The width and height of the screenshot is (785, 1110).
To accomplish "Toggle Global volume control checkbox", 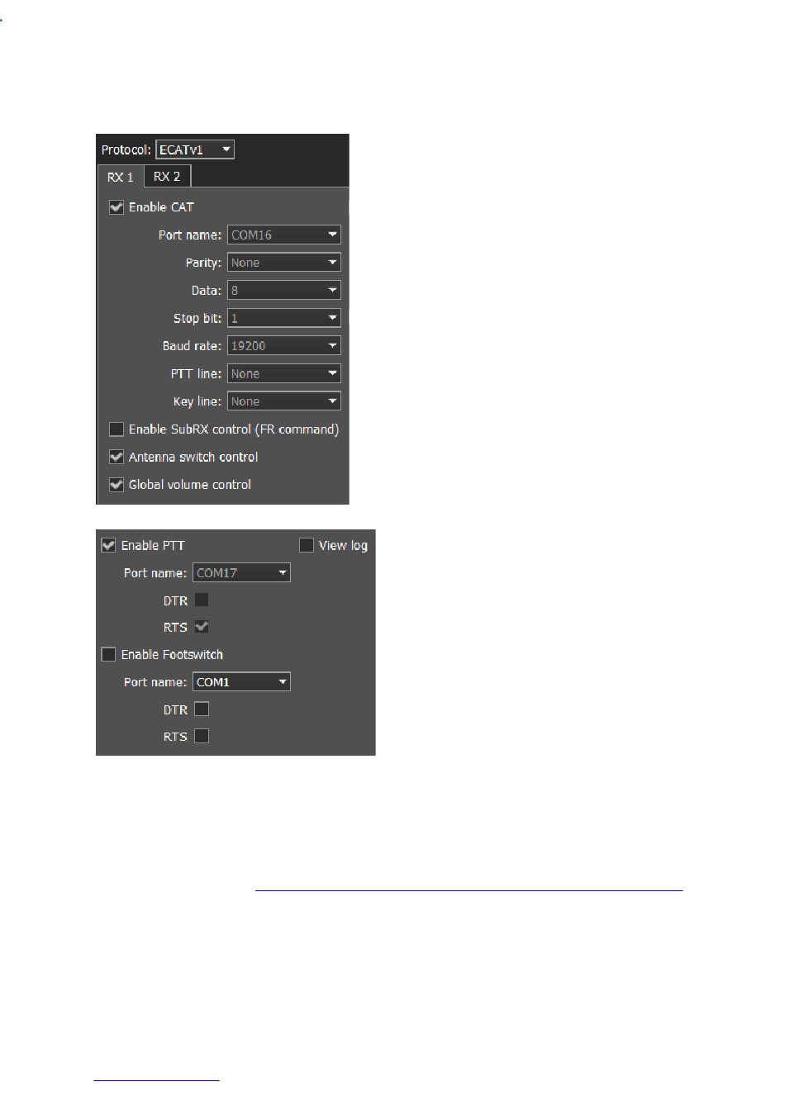I will (117, 485).
